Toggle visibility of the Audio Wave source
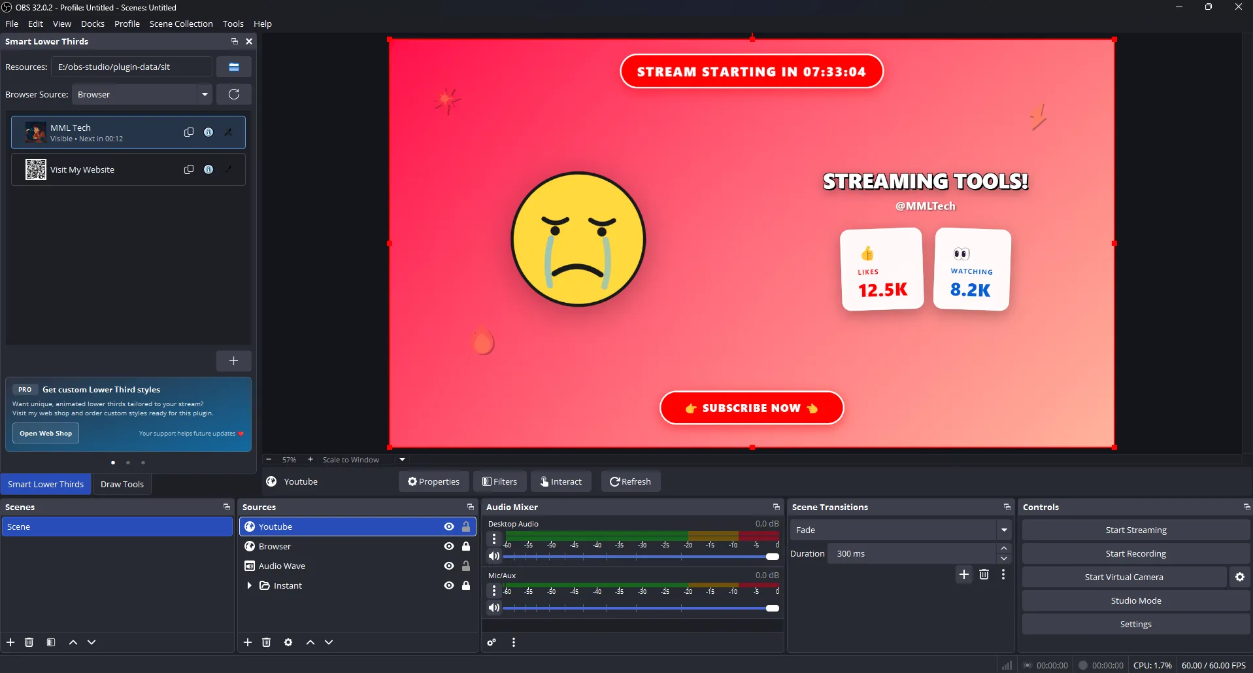The image size is (1253, 673). [x=448, y=566]
